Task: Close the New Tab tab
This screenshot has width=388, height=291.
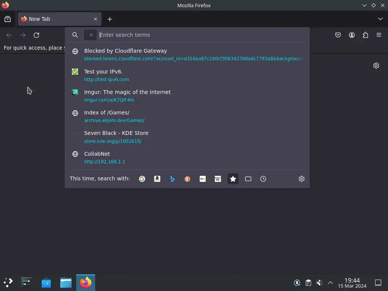Action: click(x=95, y=19)
